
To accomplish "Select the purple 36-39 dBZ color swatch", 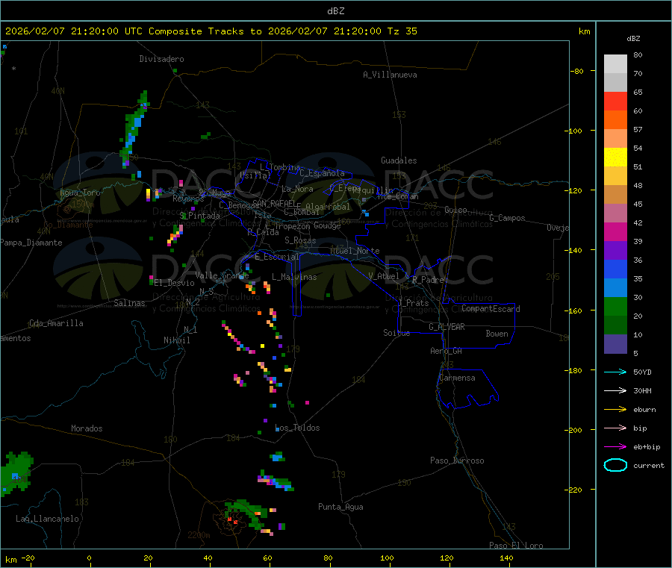I will coord(615,251).
